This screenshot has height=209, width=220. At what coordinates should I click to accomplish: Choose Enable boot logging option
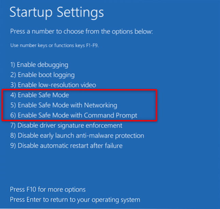click(x=42, y=75)
